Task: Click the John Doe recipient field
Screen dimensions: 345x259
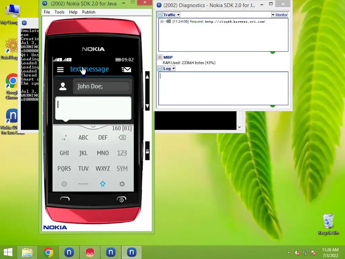Action: [x=102, y=86]
